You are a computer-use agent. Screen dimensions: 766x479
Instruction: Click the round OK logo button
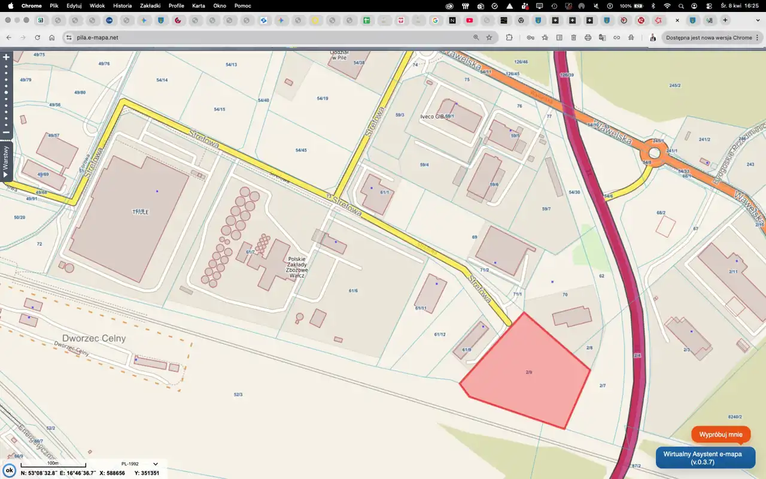9,470
